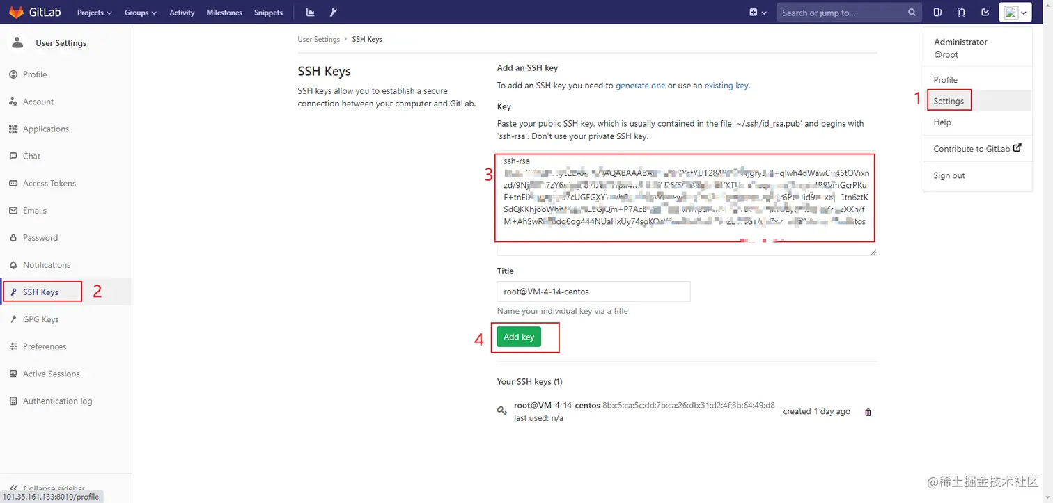
Task: Click inside the SSH key textarea
Action: pyautogui.click(x=687, y=203)
